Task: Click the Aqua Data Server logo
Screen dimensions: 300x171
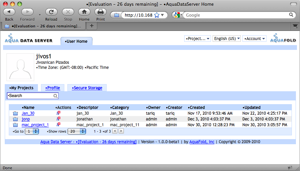Action: 28,38
